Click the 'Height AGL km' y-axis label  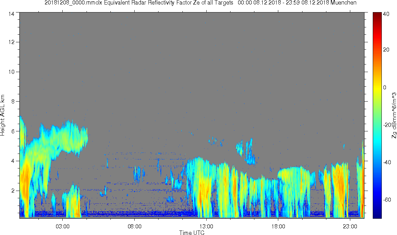(2, 115)
